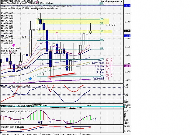Screen dimensions: 190x135
Task: Click the R3=169.3867 pivot level text
Action: pyautogui.click(x=7, y=13)
